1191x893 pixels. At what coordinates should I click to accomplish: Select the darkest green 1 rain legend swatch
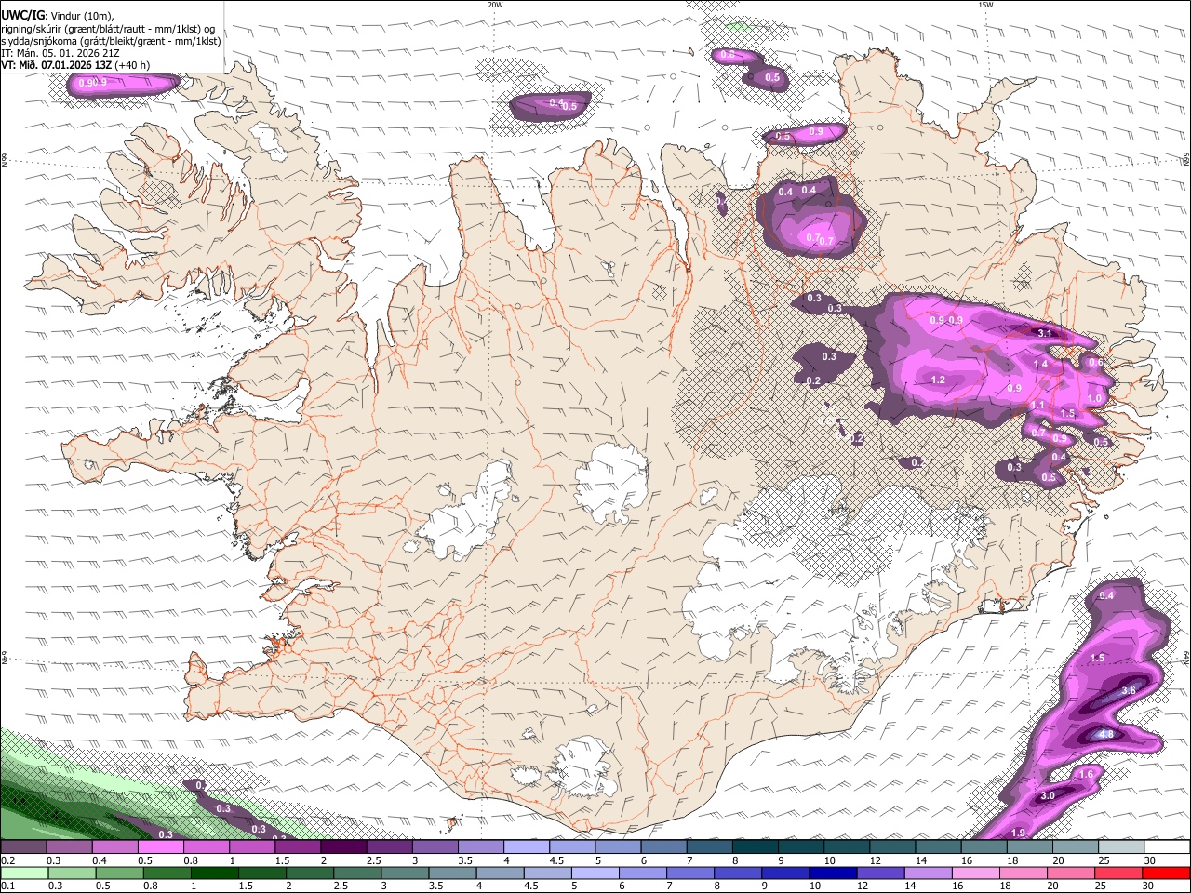tap(215, 873)
